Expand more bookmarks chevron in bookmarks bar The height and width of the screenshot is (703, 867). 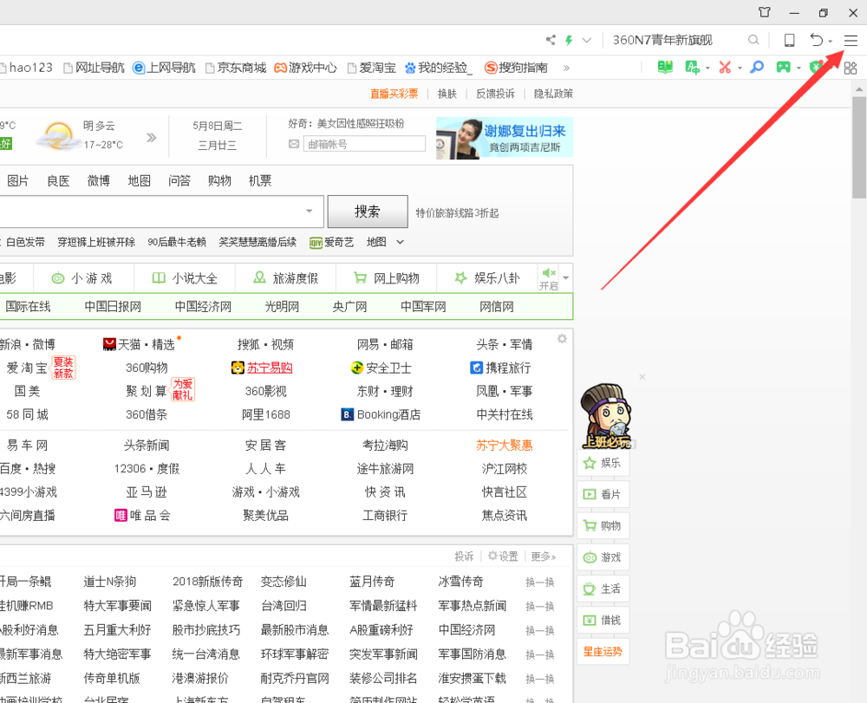(x=566, y=68)
